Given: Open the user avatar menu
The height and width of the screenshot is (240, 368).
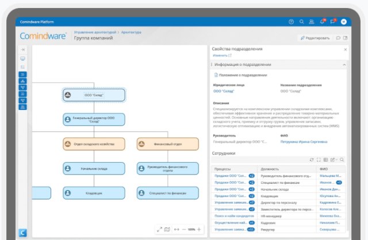Looking at the screenshot, I should 344,22.
